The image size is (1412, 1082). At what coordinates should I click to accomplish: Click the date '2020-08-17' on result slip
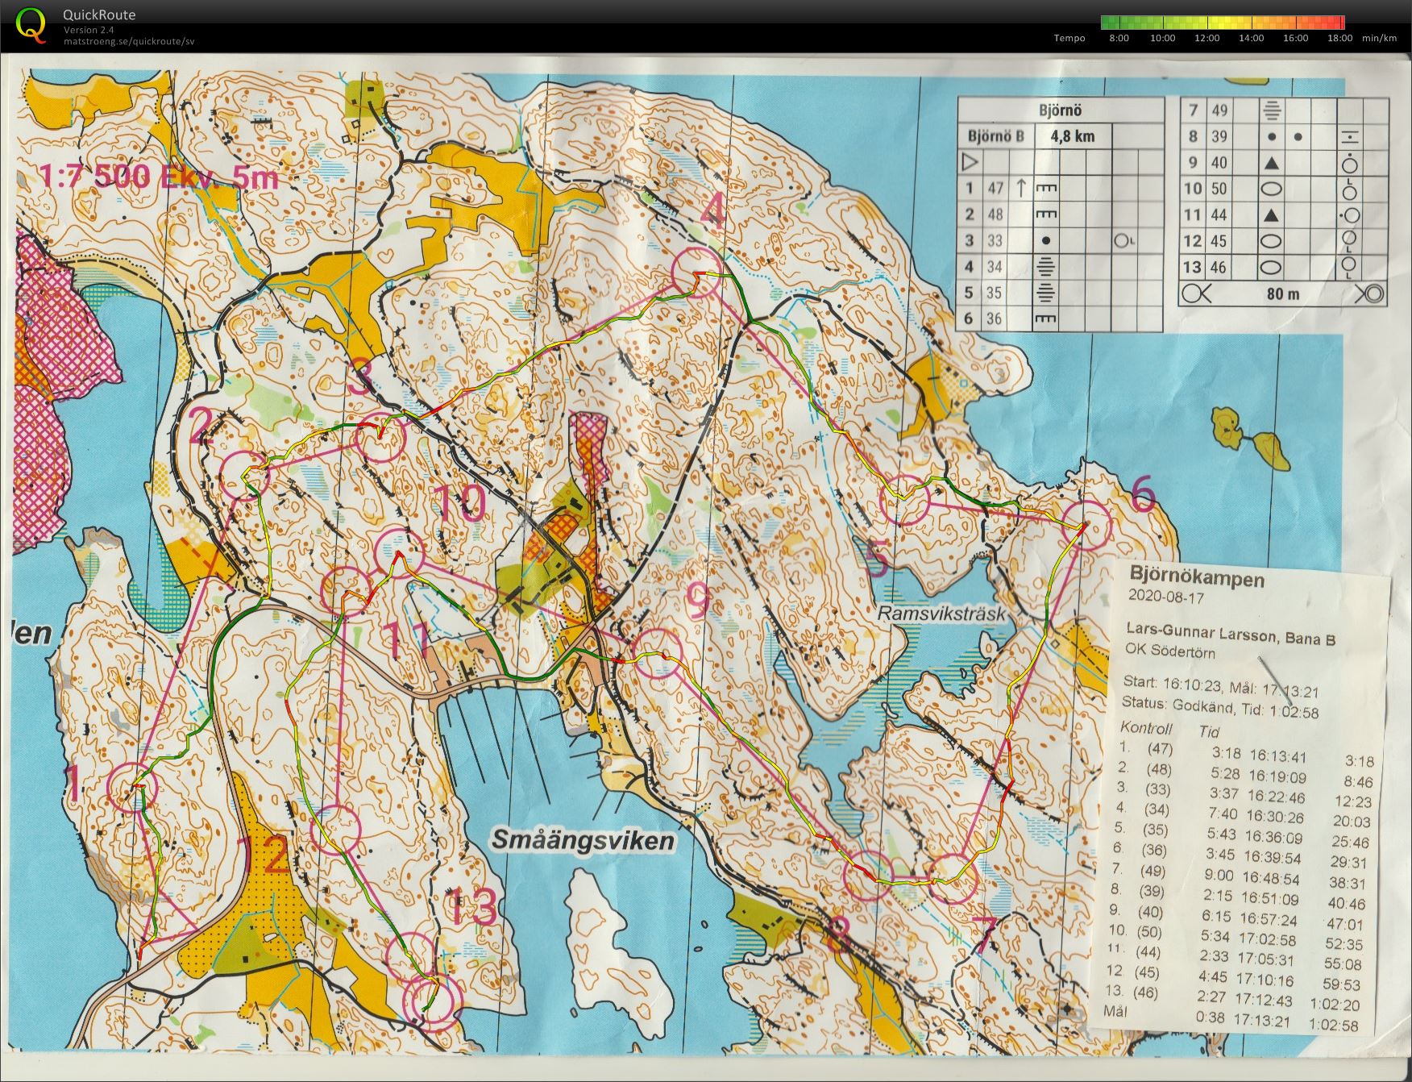point(1166,597)
